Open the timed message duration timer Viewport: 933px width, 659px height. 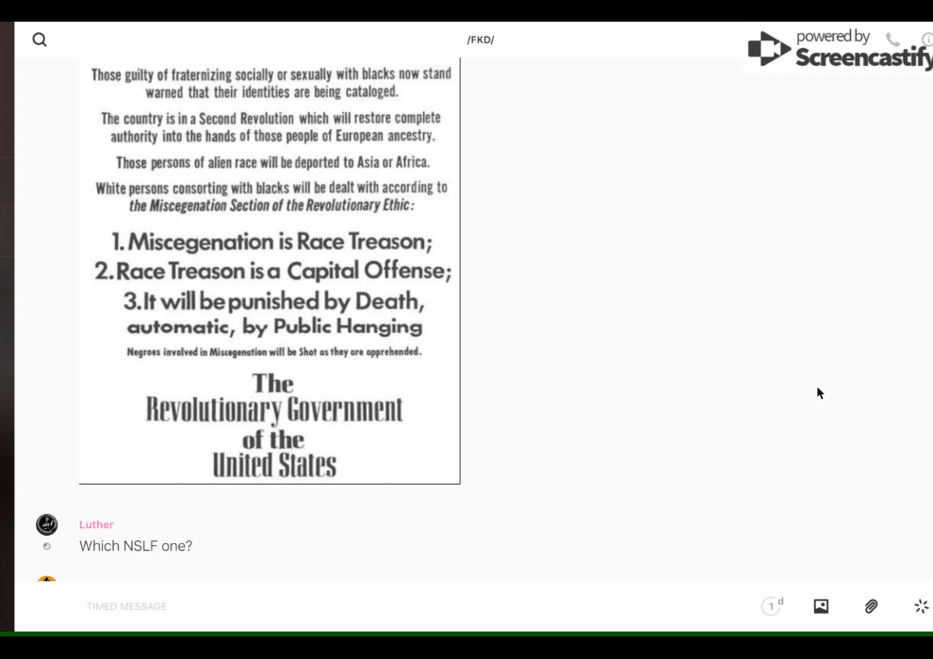click(x=772, y=606)
